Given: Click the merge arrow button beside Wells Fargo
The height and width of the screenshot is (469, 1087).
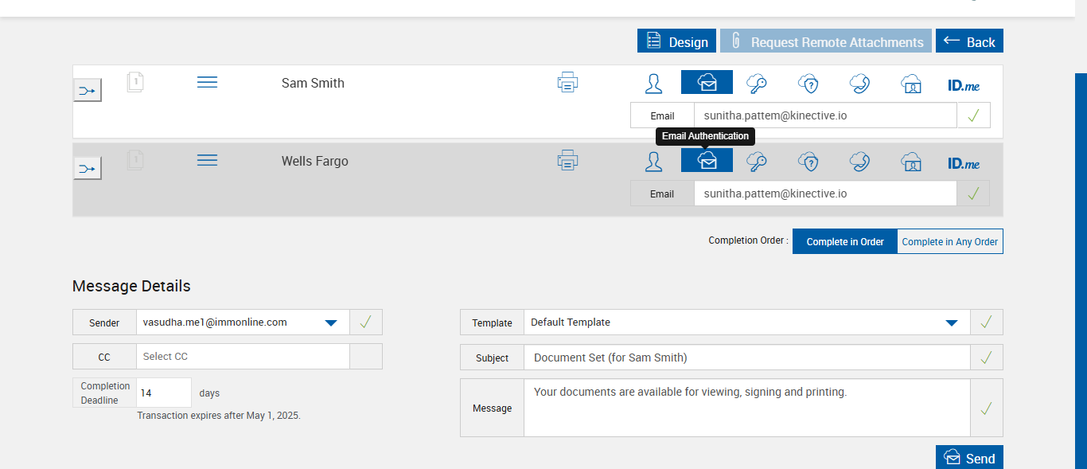Looking at the screenshot, I should coord(88,168).
